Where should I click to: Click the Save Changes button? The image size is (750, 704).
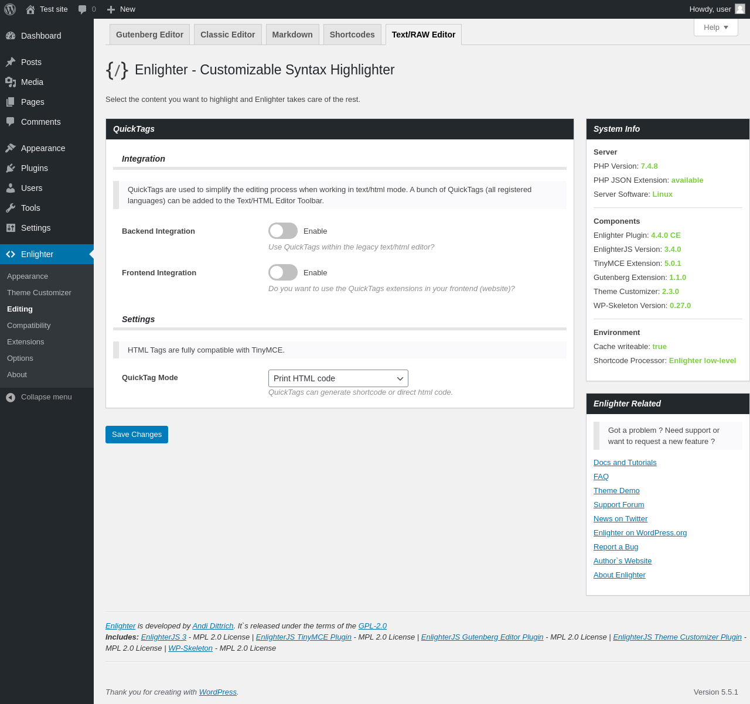(x=137, y=435)
